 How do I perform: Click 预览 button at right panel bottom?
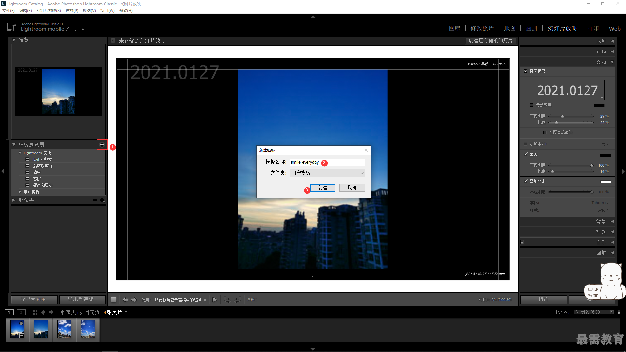pyautogui.click(x=544, y=300)
